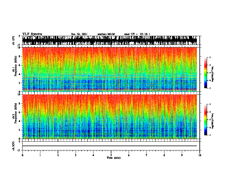Click the ch.1 frequency spectrogram panel
225x174 pixels.
[x=110, y=69]
